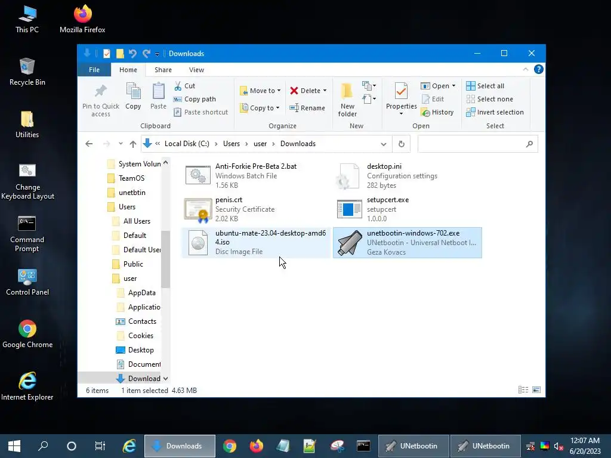The height and width of the screenshot is (458, 611).
Task: Click the navigation pane scrollbar
Action: click(166, 259)
